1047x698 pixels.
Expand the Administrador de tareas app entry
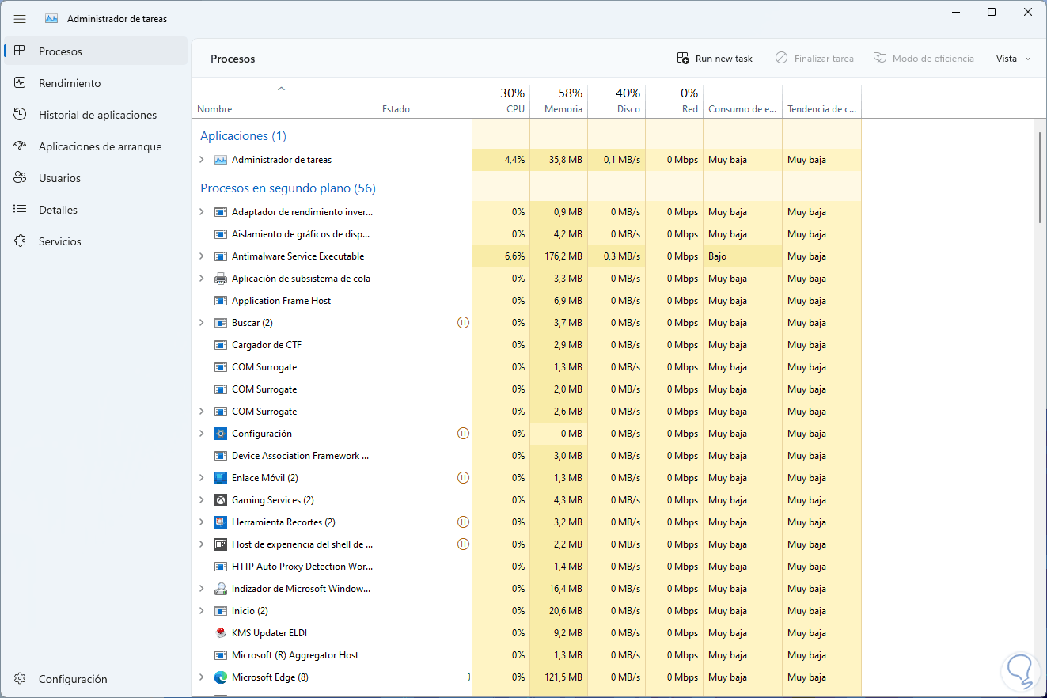[202, 160]
